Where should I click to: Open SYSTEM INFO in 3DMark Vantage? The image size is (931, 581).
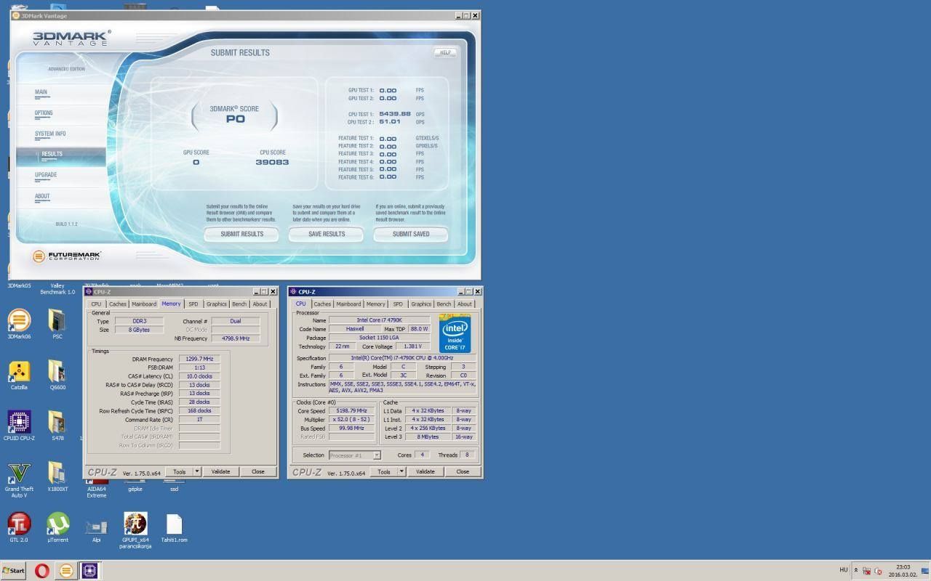click(x=50, y=134)
